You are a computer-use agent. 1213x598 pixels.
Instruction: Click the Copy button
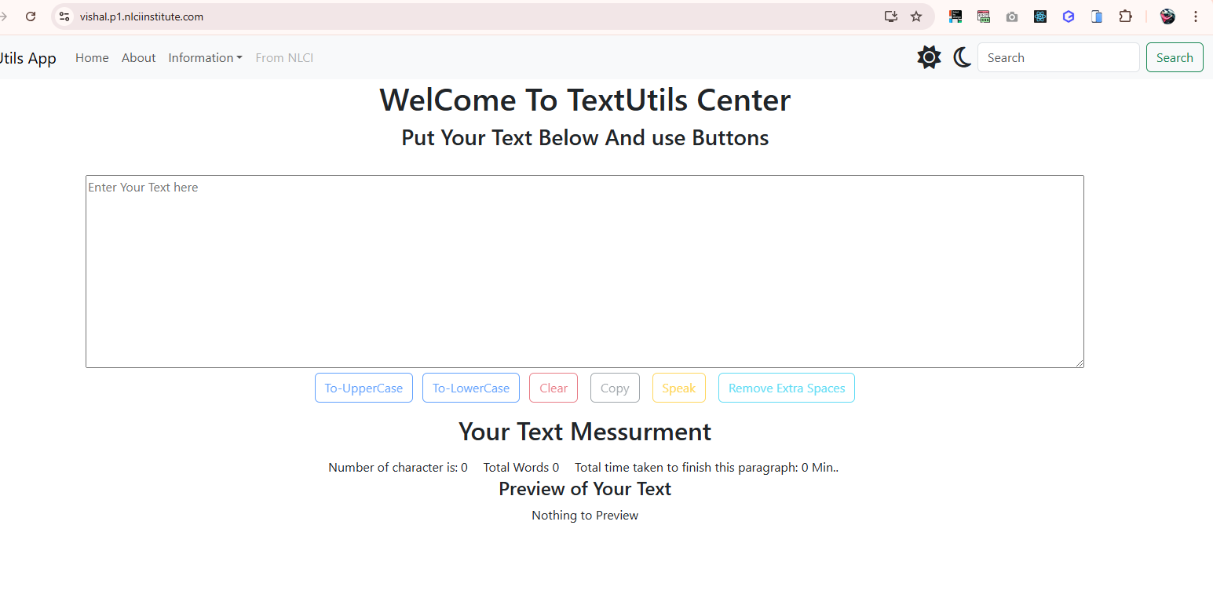tap(615, 388)
